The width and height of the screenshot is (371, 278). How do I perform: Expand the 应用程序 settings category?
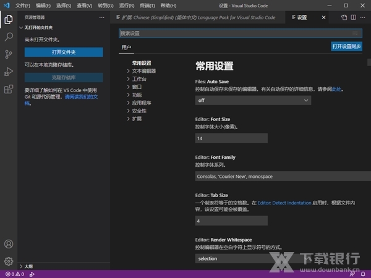(x=141, y=103)
